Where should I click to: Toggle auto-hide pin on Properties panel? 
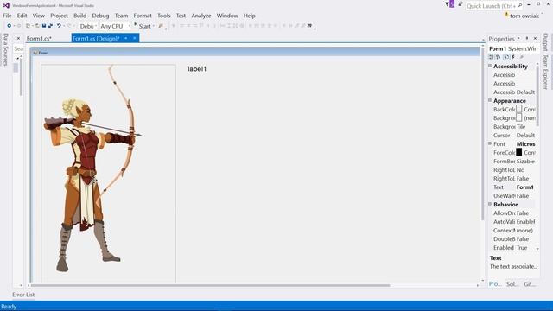pos(527,38)
